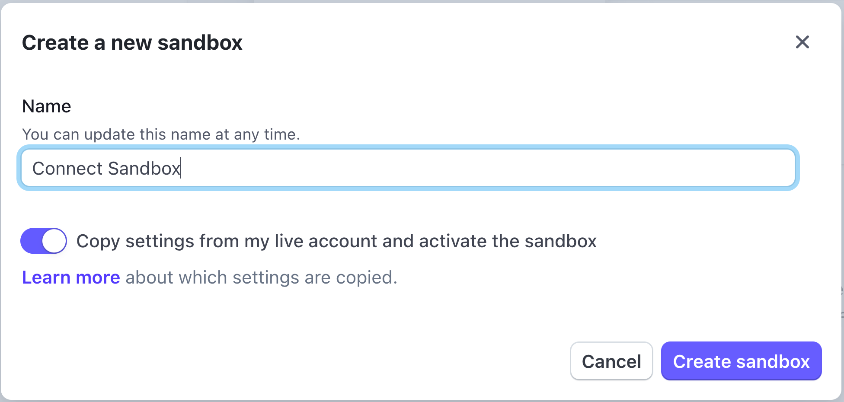Click the X icon at top right
Screen dimensions: 844x402
point(802,42)
